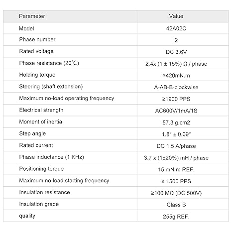Click the quality value 255g REF.

(x=176, y=217)
